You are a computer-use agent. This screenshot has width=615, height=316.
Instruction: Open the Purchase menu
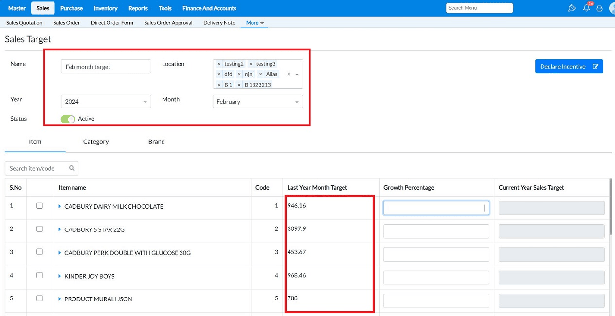[x=72, y=8]
